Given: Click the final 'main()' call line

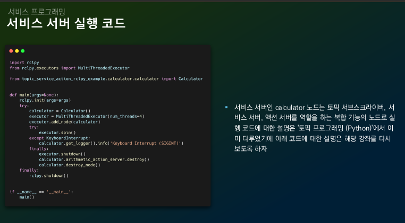Looking at the screenshot, I should tap(27, 197).
